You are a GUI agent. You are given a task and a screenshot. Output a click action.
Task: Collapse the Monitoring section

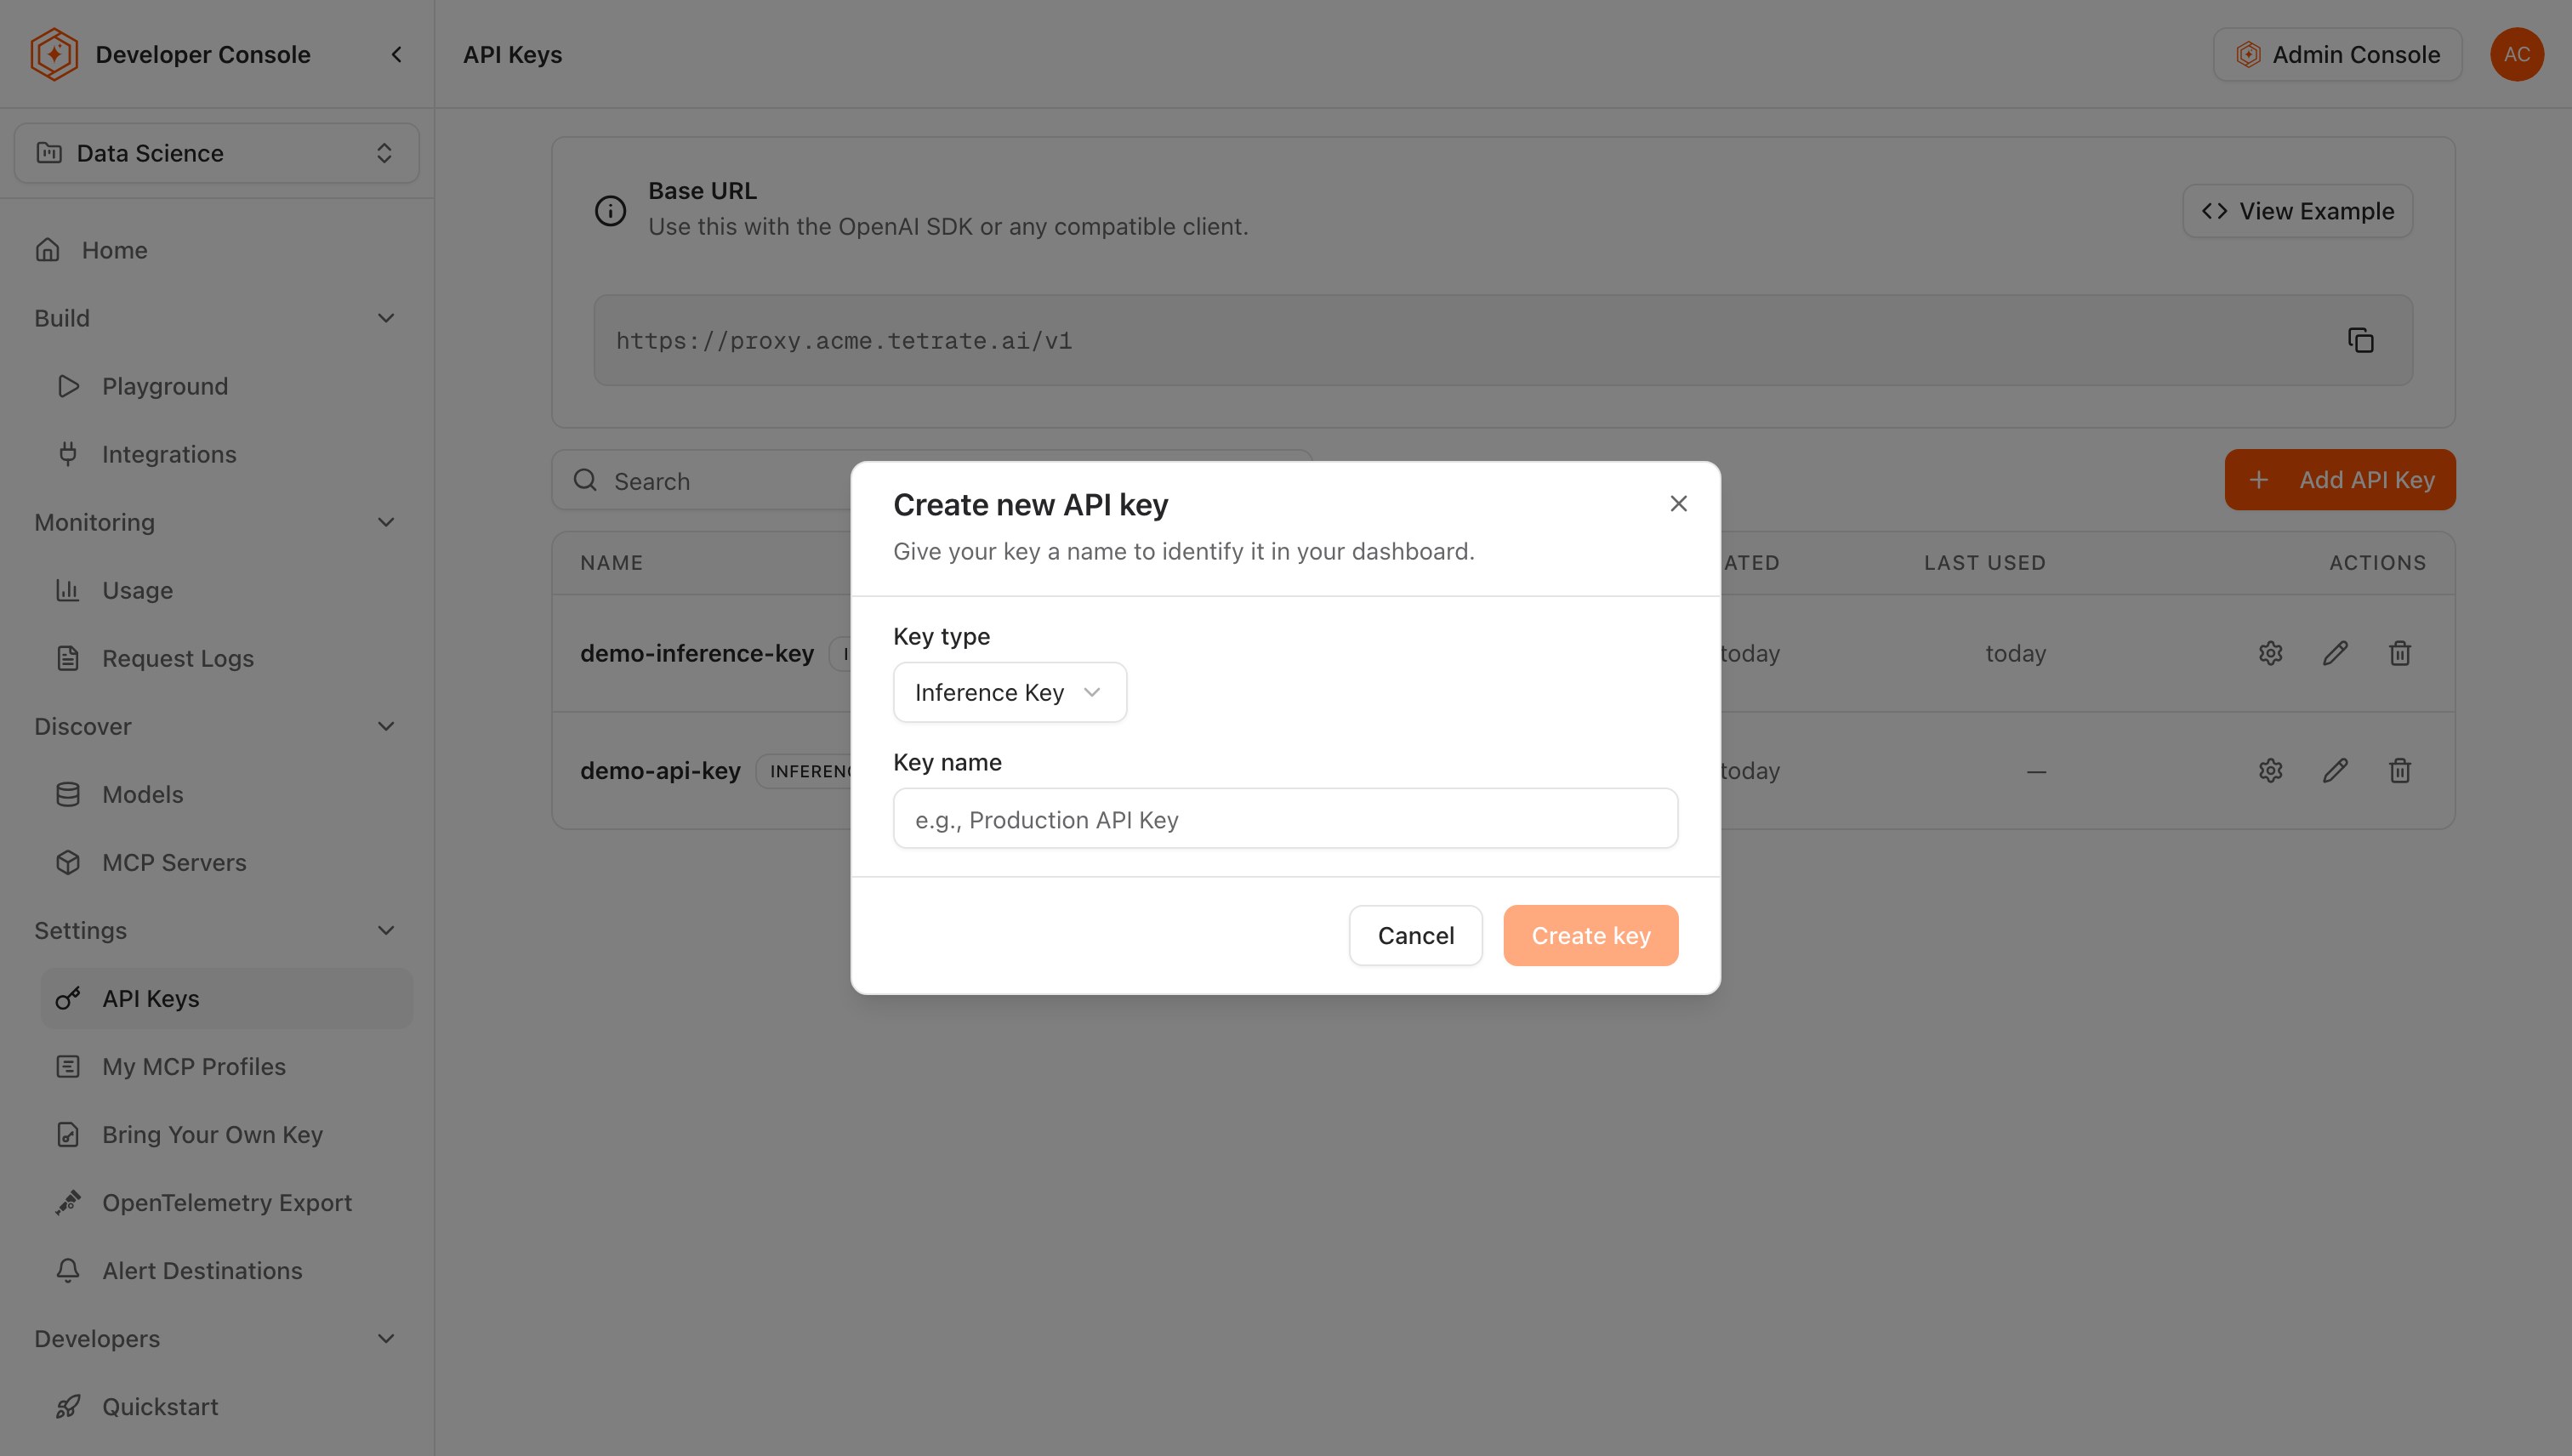point(216,522)
